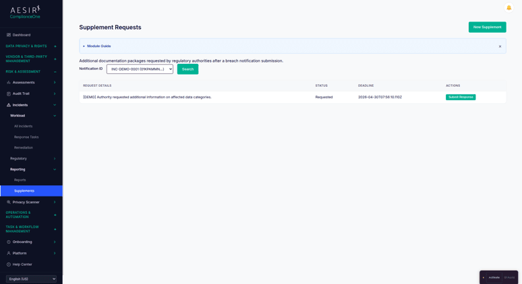
Task: Click the Privacy Scanner magnifier icon
Action: tap(9, 202)
